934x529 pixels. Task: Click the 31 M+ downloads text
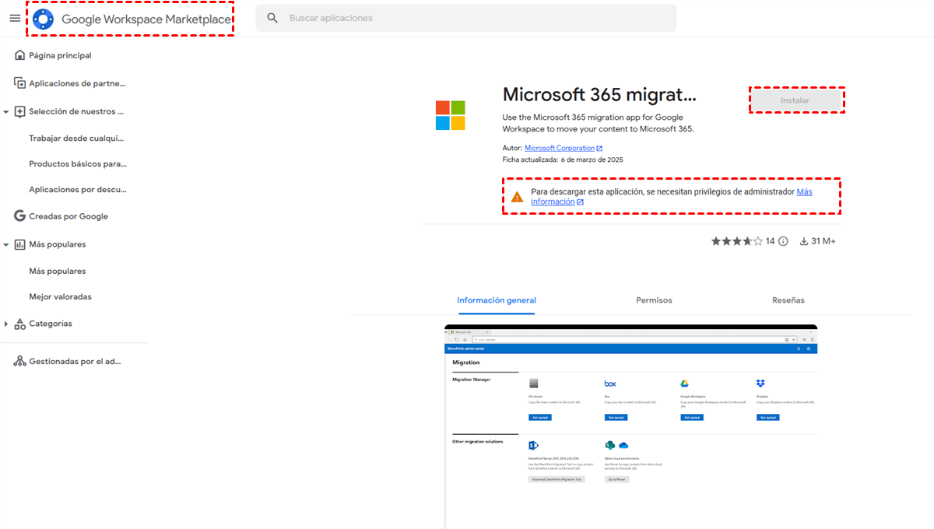(823, 241)
